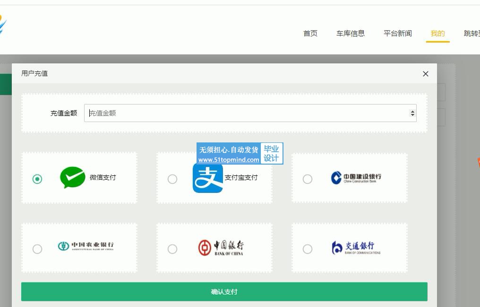The height and width of the screenshot is (307, 480).
Task: Open 我的 navigation tab
Action: coord(438,33)
